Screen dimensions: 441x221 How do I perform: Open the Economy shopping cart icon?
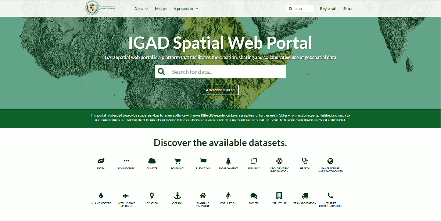[177, 161]
